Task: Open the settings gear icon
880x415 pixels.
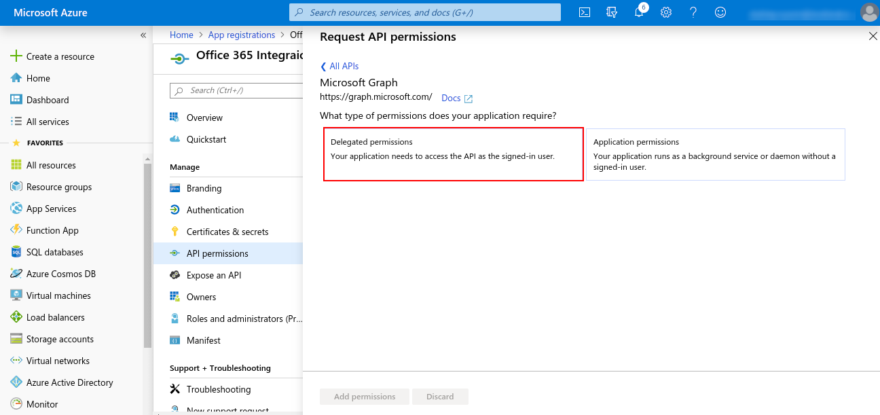Action: [666, 12]
